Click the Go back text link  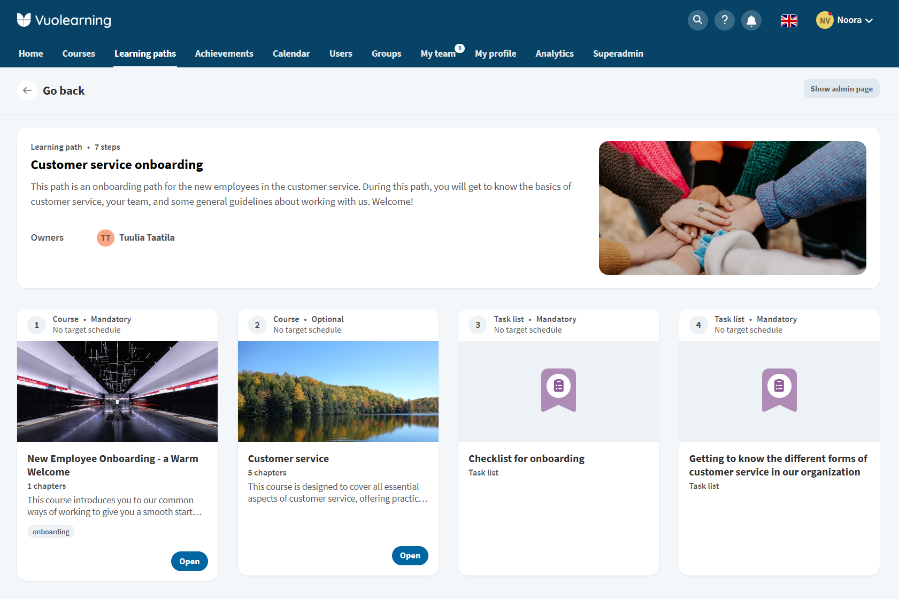click(x=64, y=91)
